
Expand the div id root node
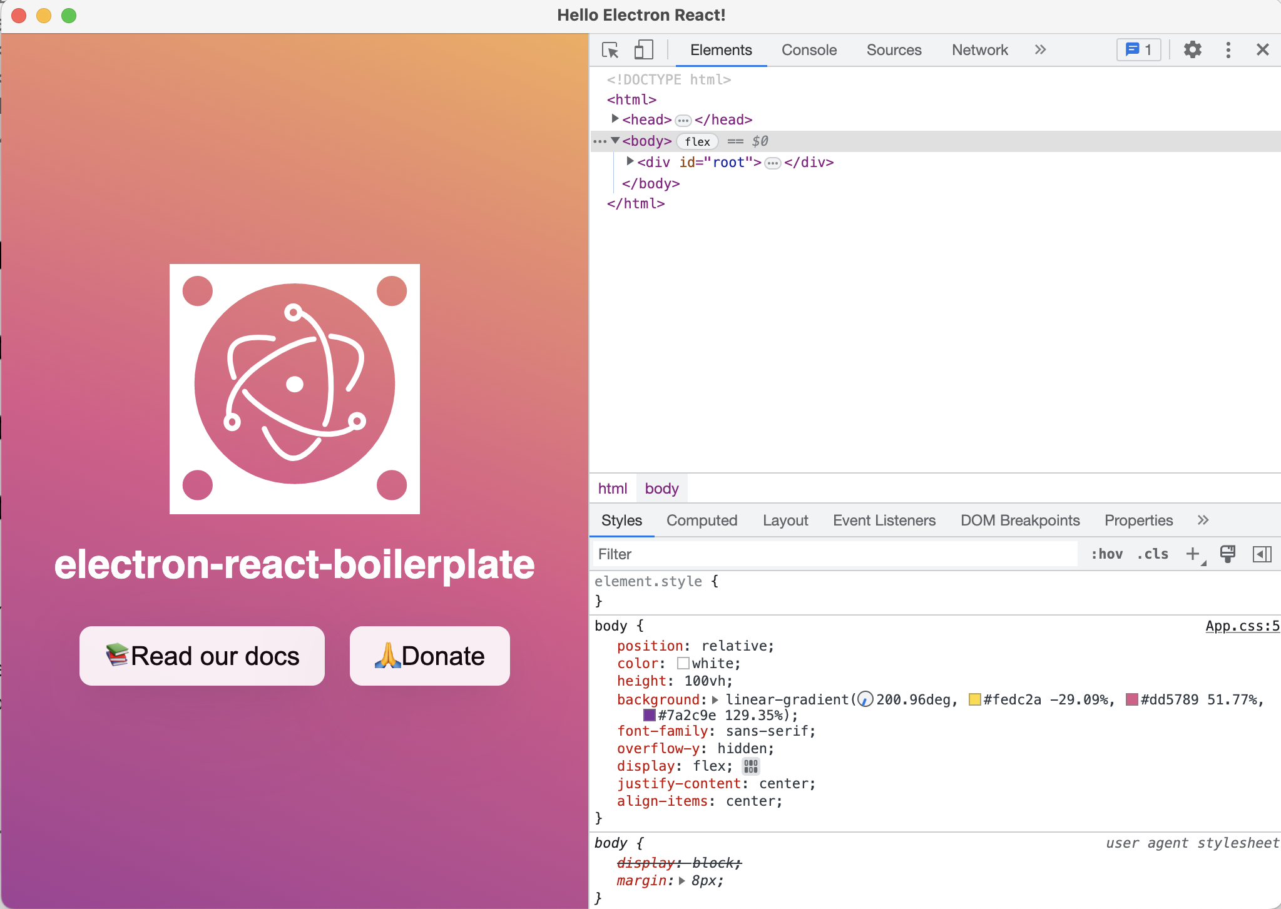[630, 161]
